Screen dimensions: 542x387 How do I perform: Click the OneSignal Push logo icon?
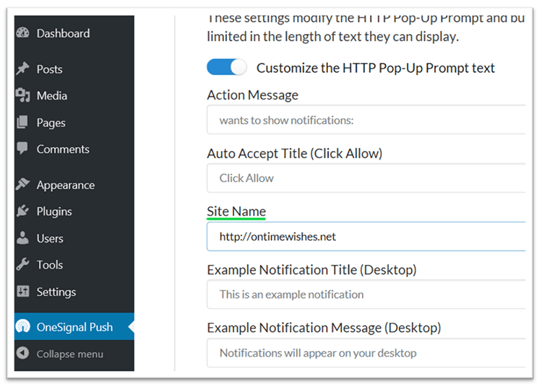pyautogui.click(x=22, y=327)
